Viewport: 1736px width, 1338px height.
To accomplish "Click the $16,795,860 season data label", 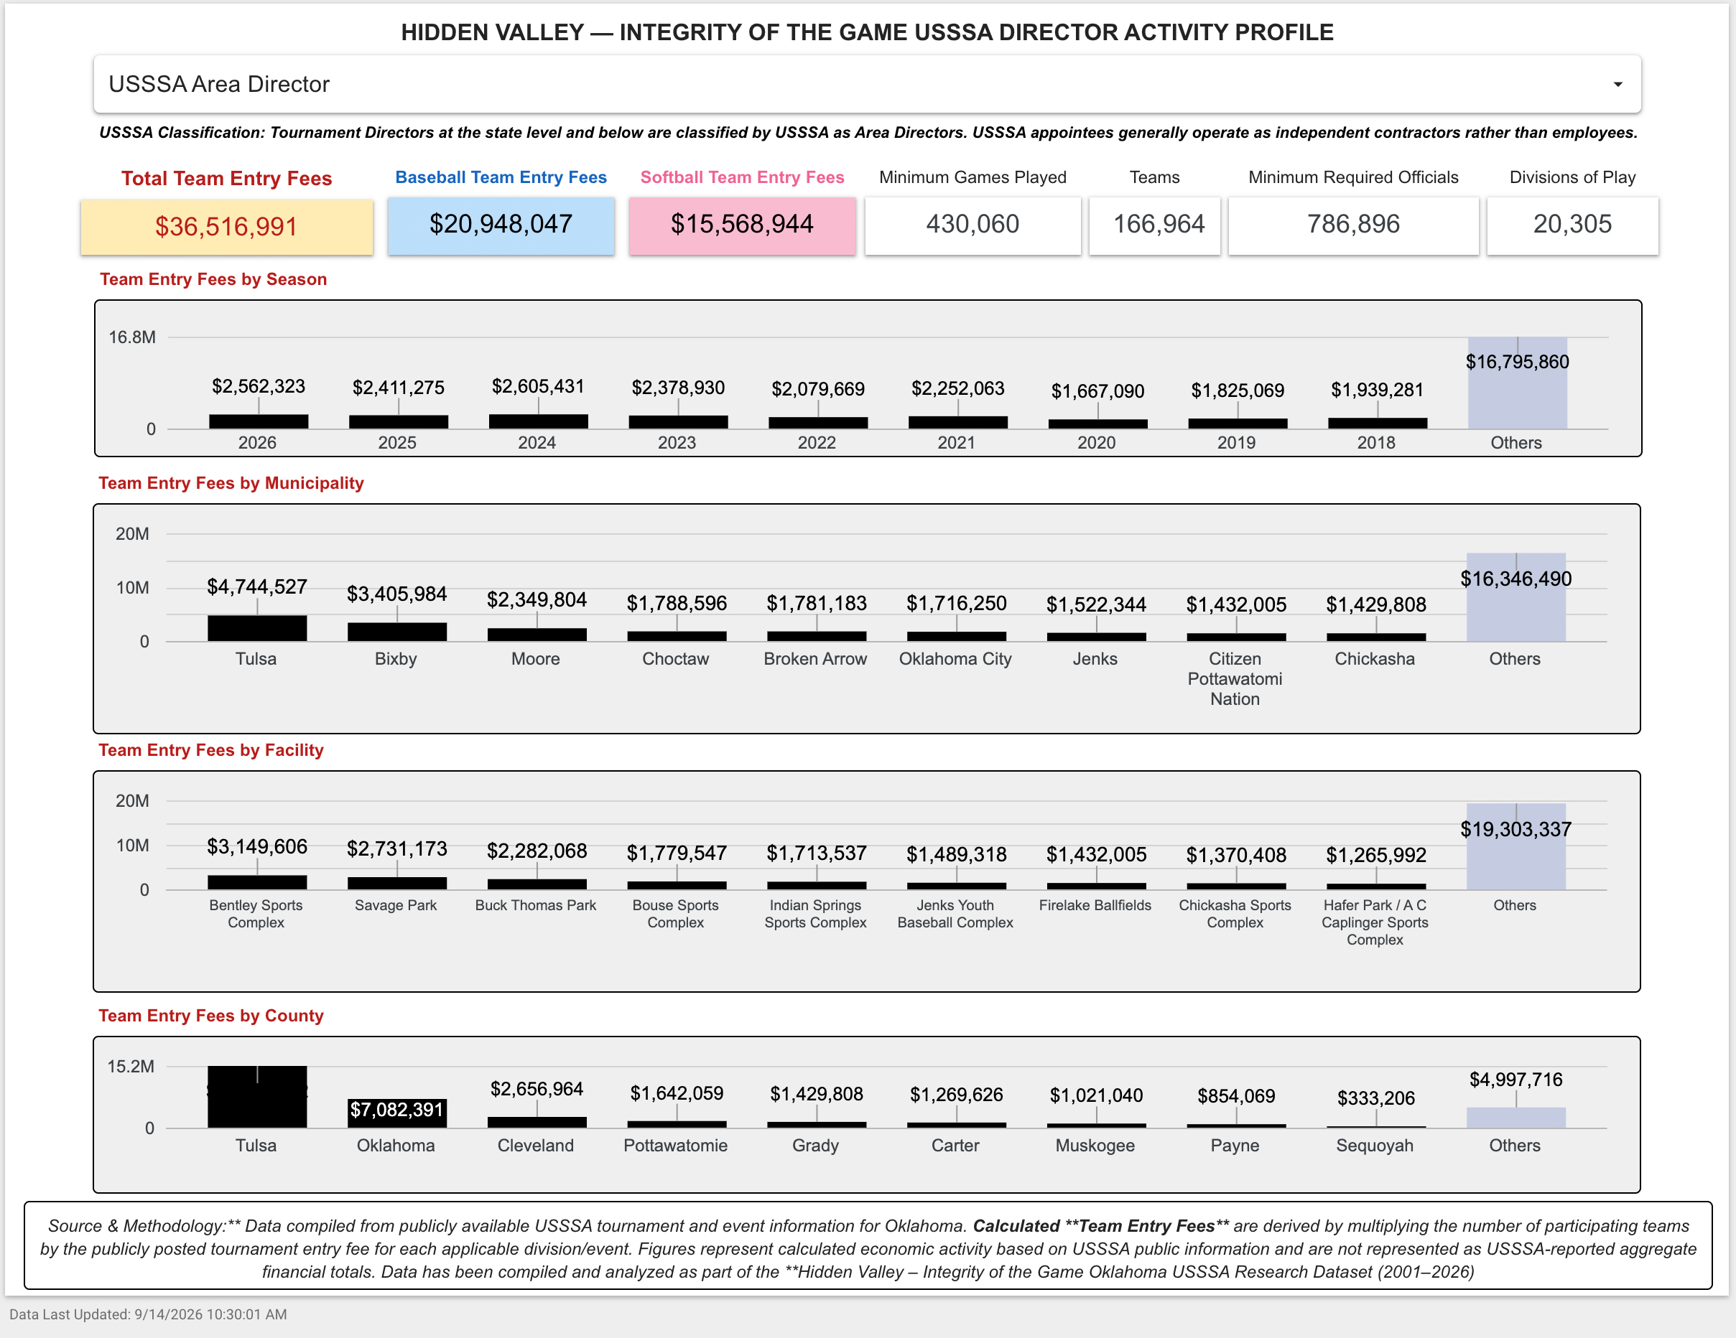I will [x=1518, y=362].
